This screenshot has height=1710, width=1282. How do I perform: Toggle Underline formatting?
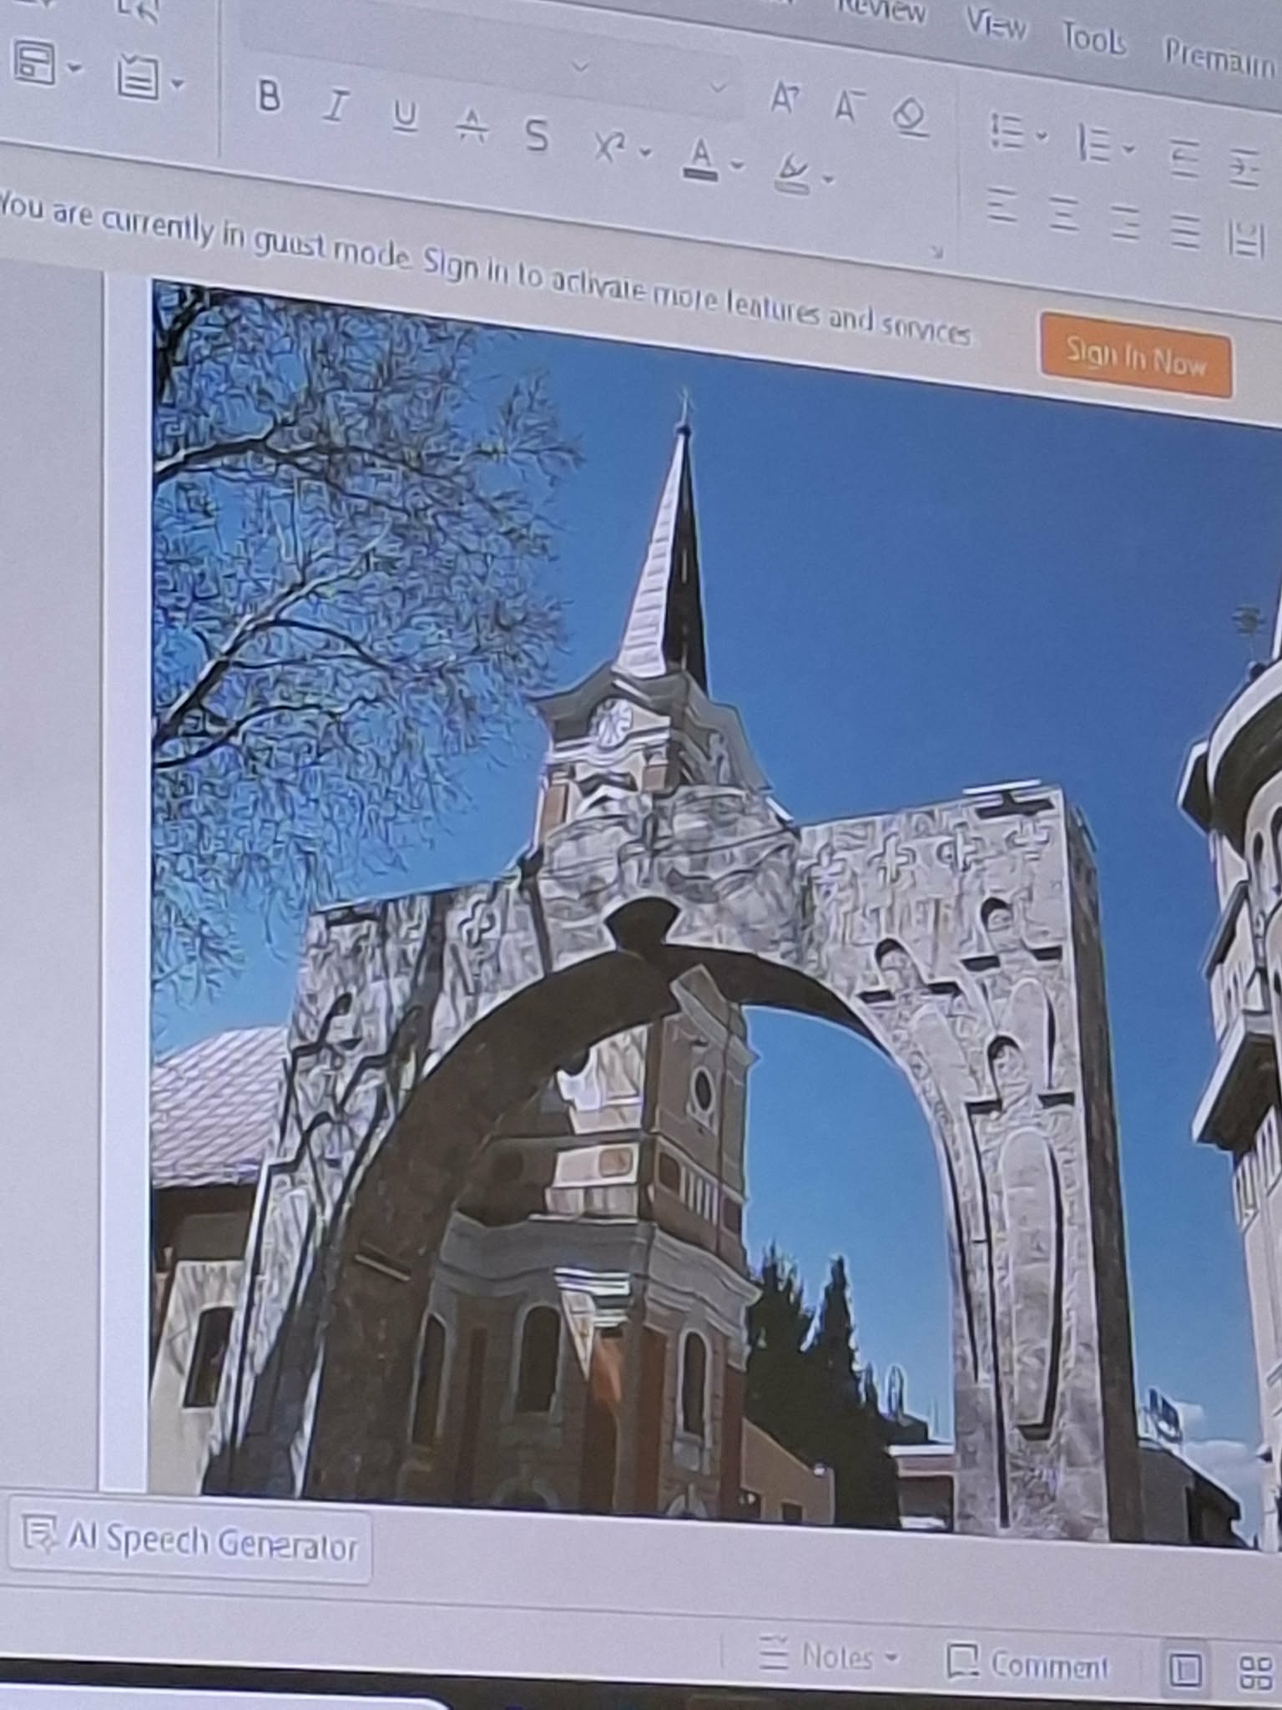click(405, 116)
